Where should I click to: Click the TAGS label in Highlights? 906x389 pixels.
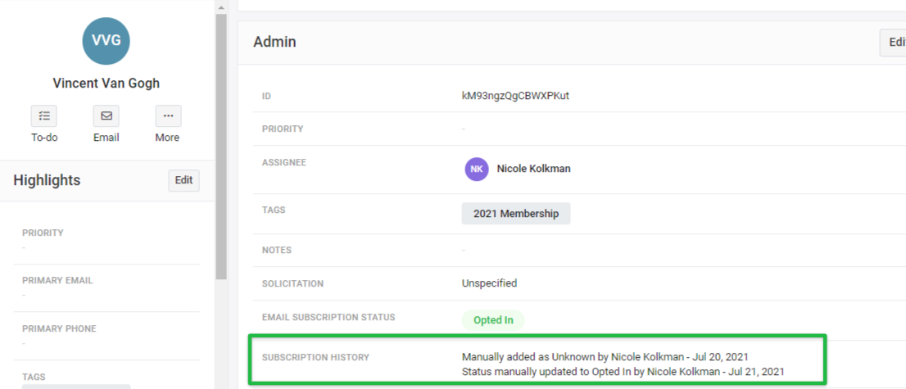click(34, 377)
